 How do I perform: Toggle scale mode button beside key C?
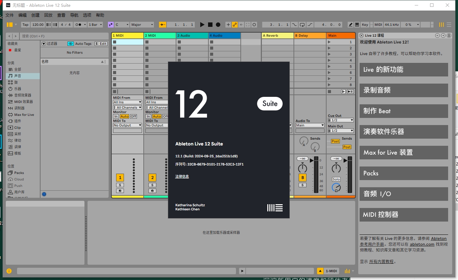tap(111, 24)
